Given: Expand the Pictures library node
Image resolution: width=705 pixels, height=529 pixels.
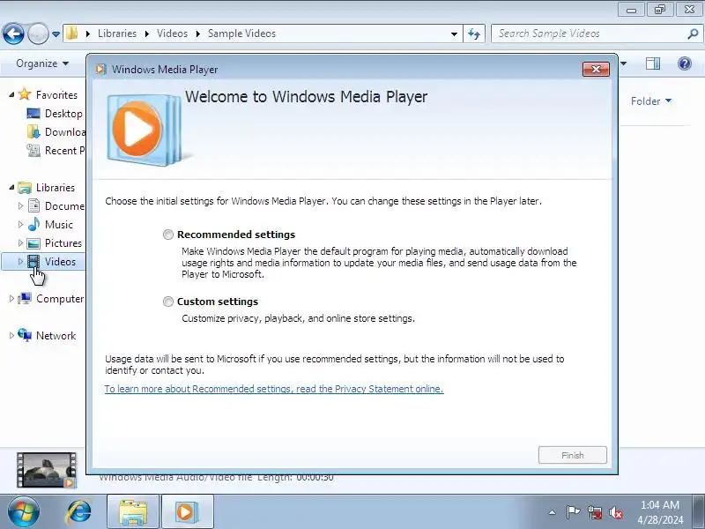Looking at the screenshot, I should (x=20, y=243).
